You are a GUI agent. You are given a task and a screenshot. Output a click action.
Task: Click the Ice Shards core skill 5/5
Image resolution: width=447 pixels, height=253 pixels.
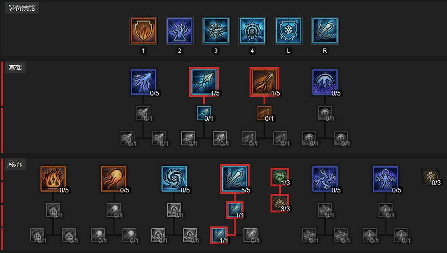point(235,179)
